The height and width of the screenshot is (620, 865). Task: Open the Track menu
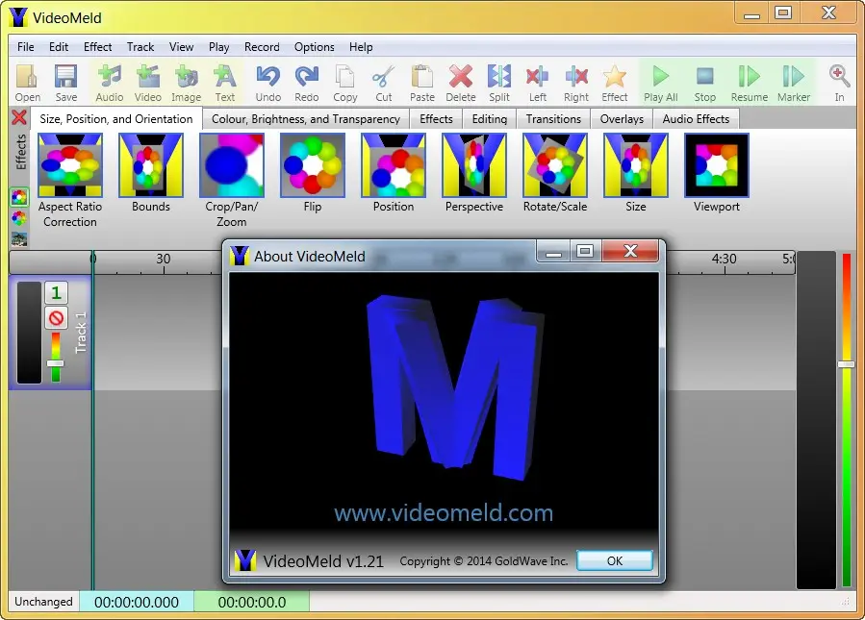click(140, 47)
